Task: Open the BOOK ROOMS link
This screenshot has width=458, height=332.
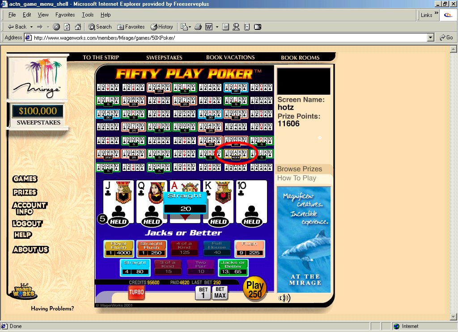Action: pyautogui.click(x=300, y=58)
